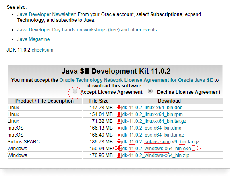This screenshot has height=176, width=230.
Task: Click download arrow icon for osx-x64_bin.tar.gz
Action: (x=119, y=135)
